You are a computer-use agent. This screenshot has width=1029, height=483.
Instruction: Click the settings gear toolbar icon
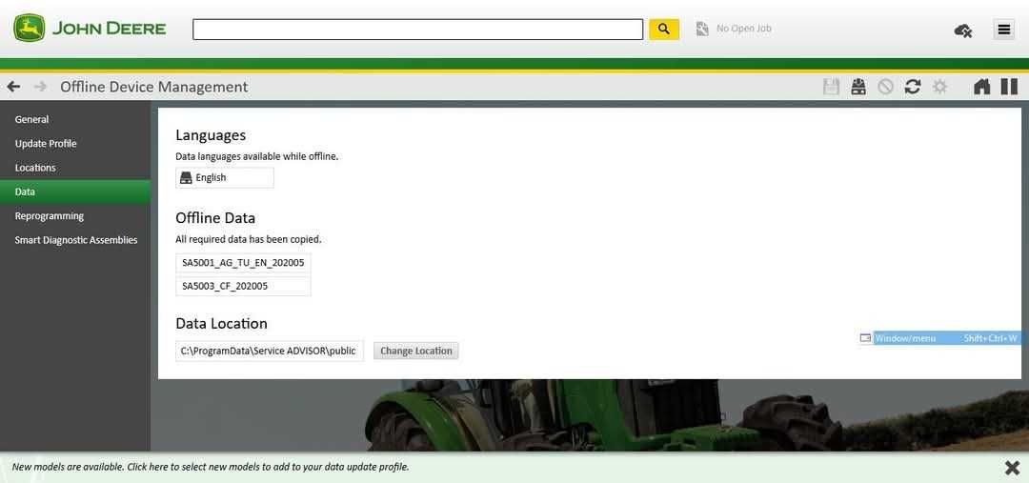point(939,87)
